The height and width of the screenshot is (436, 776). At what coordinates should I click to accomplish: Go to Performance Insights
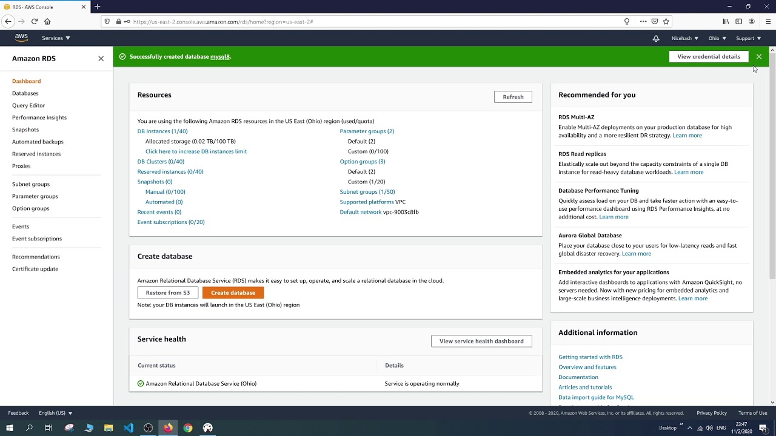tap(39, 117)
